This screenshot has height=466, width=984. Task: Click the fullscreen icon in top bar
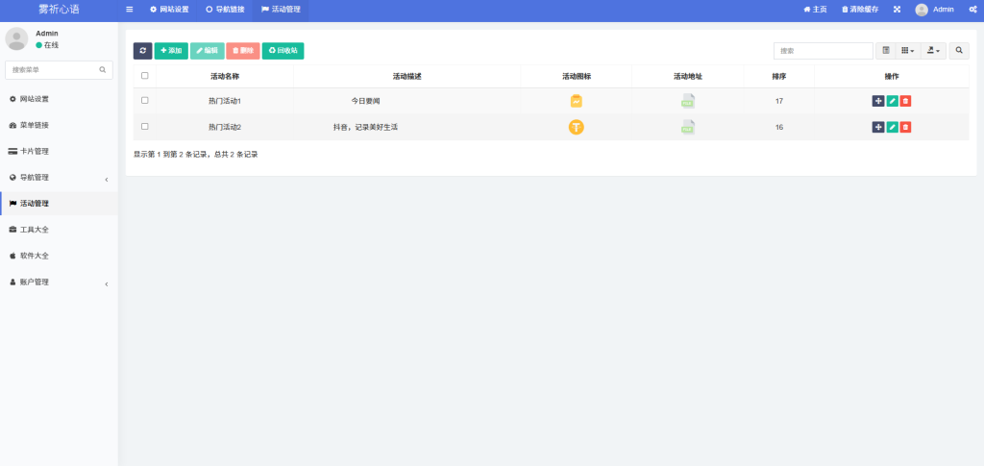897,10
